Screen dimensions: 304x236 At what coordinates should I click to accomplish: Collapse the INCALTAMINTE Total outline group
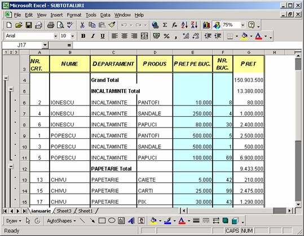(x=11, y=89)
